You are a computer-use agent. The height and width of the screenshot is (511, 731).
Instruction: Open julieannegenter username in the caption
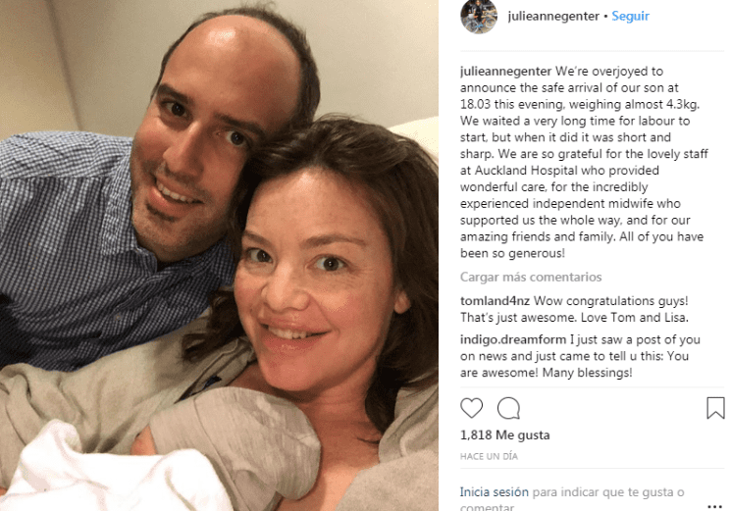pyautogui.click(x=506, y=72)
